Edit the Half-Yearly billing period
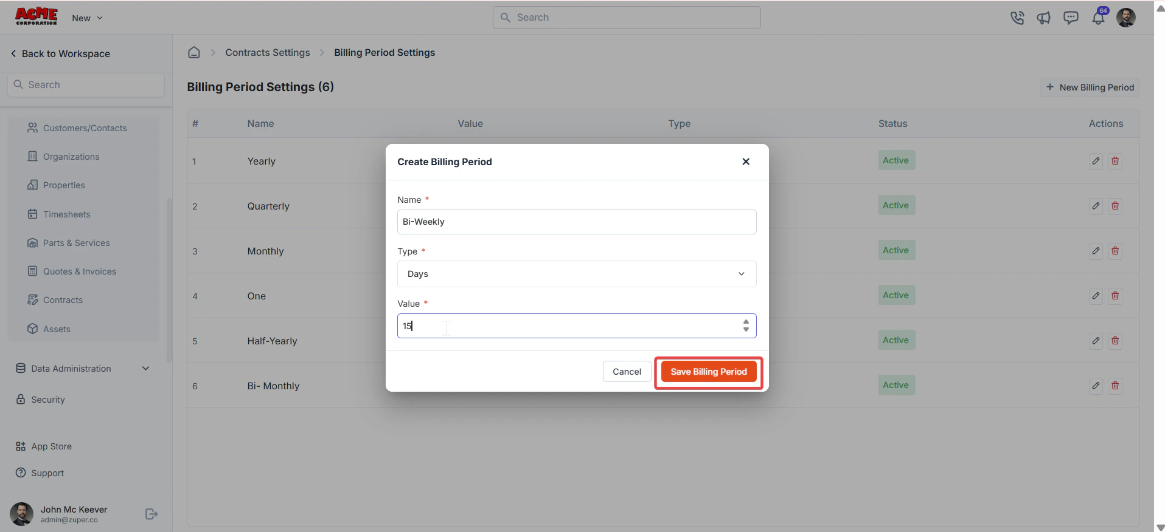Screen dimensions: 1165x532 point(1096,341)
